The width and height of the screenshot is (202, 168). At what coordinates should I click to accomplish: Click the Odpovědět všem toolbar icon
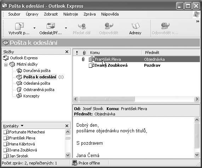coord(165,26)
